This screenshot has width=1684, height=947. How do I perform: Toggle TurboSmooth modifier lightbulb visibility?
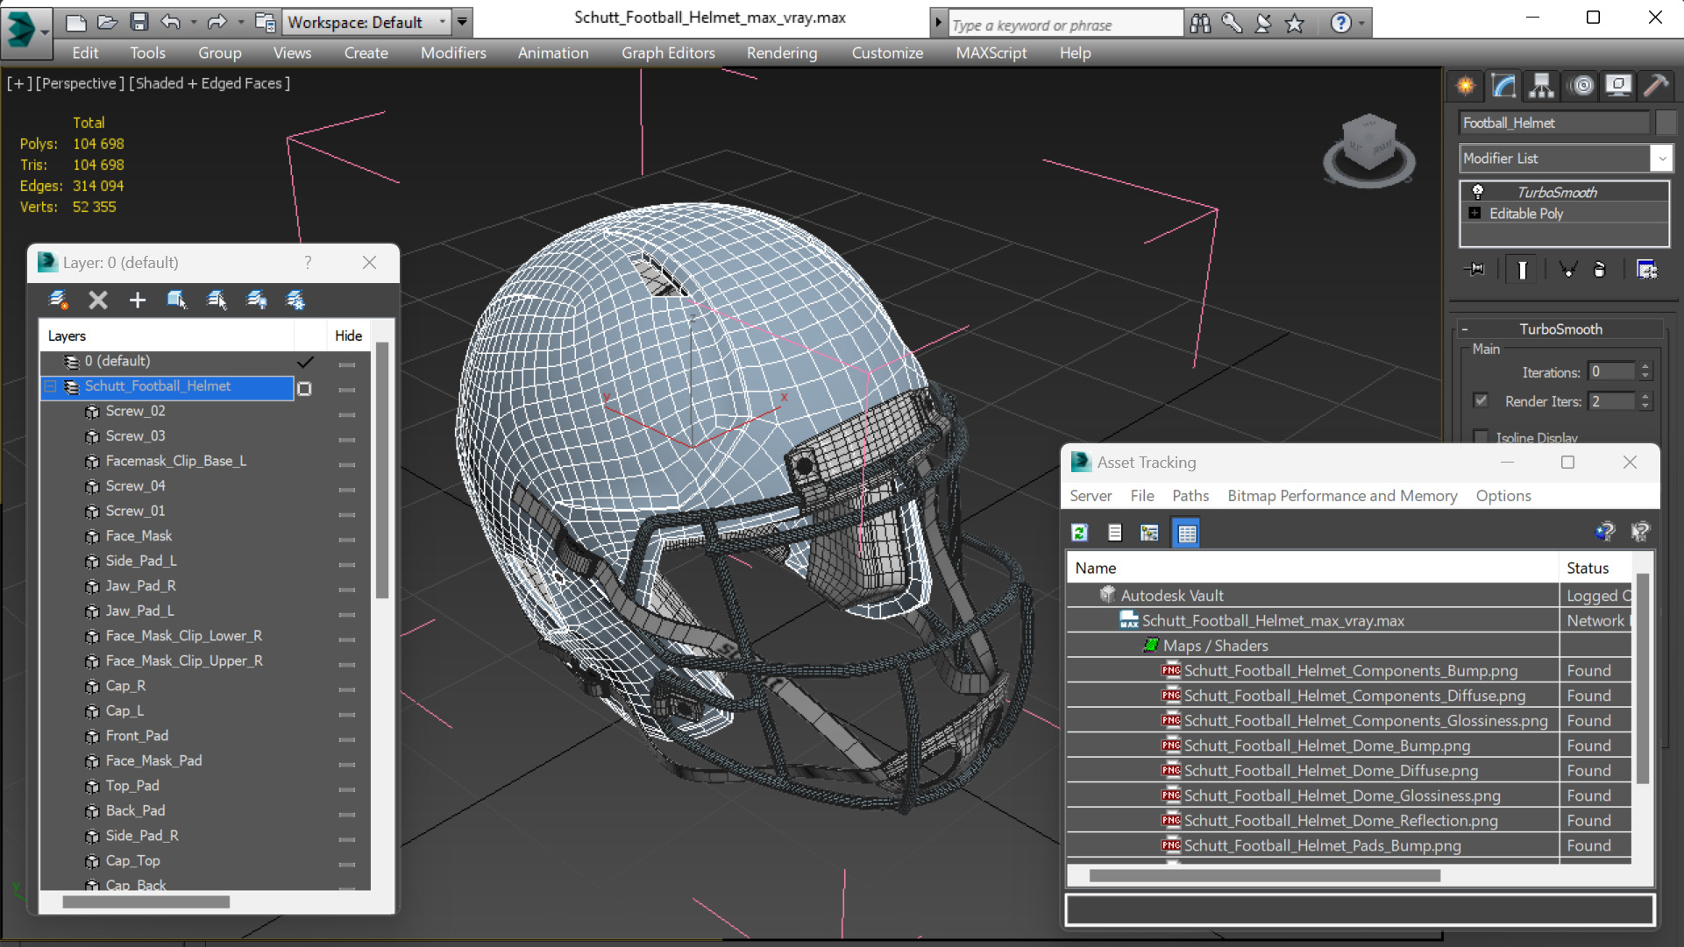point(1478,192)
